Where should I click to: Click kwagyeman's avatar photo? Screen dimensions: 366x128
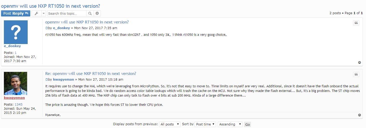point(16,83)
